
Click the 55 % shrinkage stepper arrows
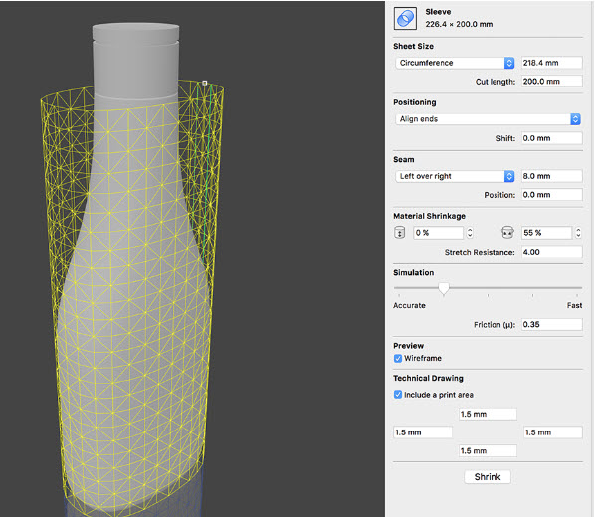click(x=578, y=232)
